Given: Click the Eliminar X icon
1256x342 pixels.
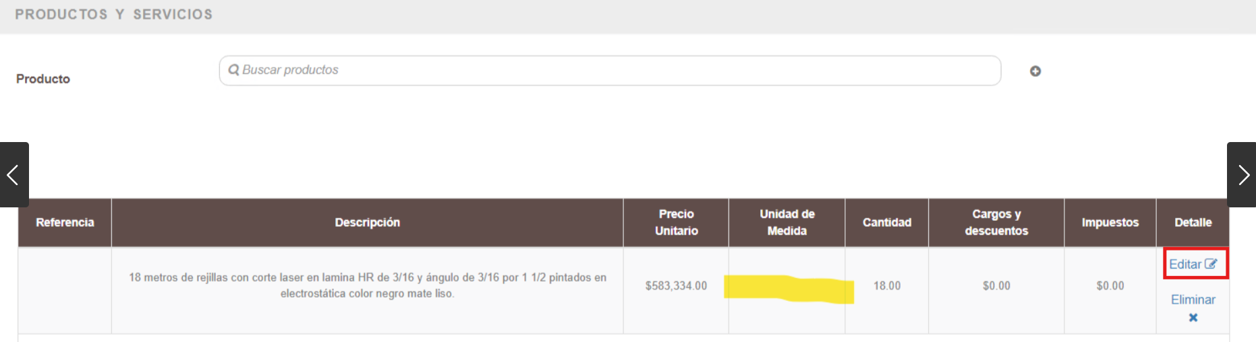Looking at the screenshot, I should 1193,318.
